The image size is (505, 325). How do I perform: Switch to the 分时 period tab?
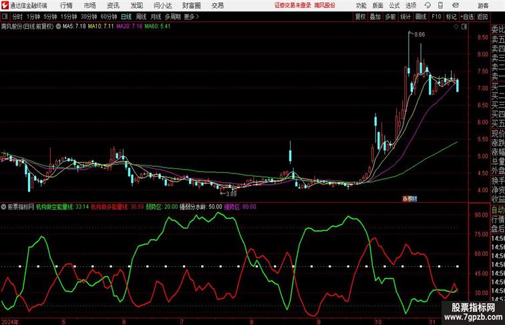click(x=17, y=17)
